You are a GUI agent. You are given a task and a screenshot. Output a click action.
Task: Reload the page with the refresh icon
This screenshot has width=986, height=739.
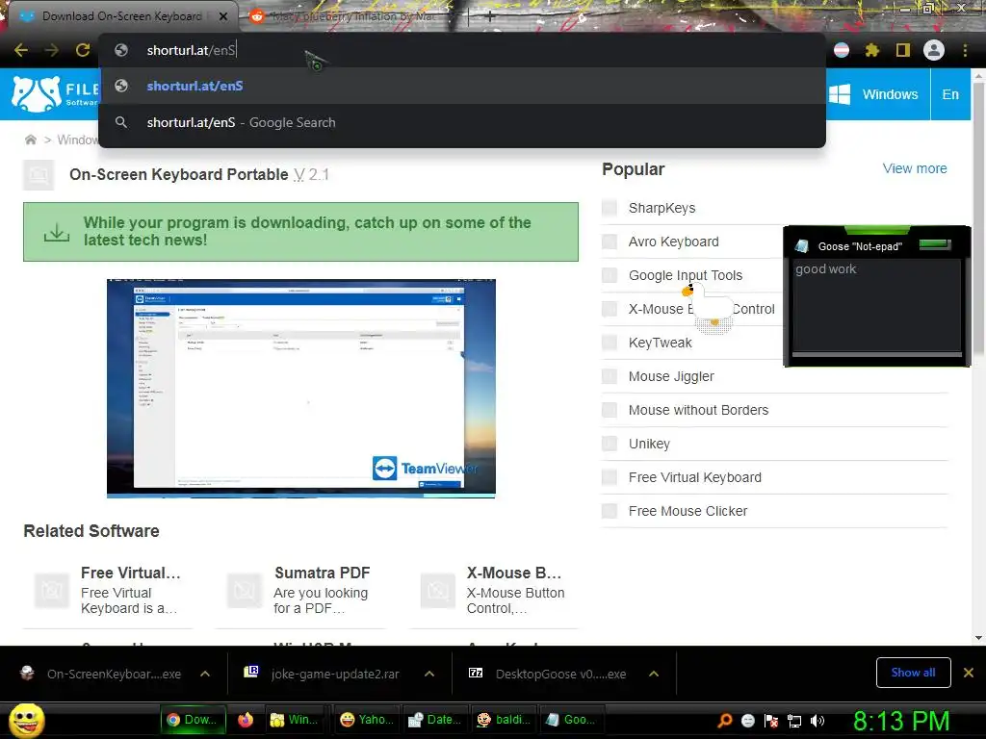(83, 50)
